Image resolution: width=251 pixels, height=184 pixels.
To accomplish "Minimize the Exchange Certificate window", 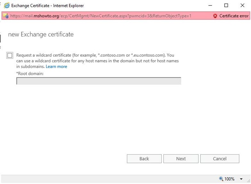I will 210,5.
